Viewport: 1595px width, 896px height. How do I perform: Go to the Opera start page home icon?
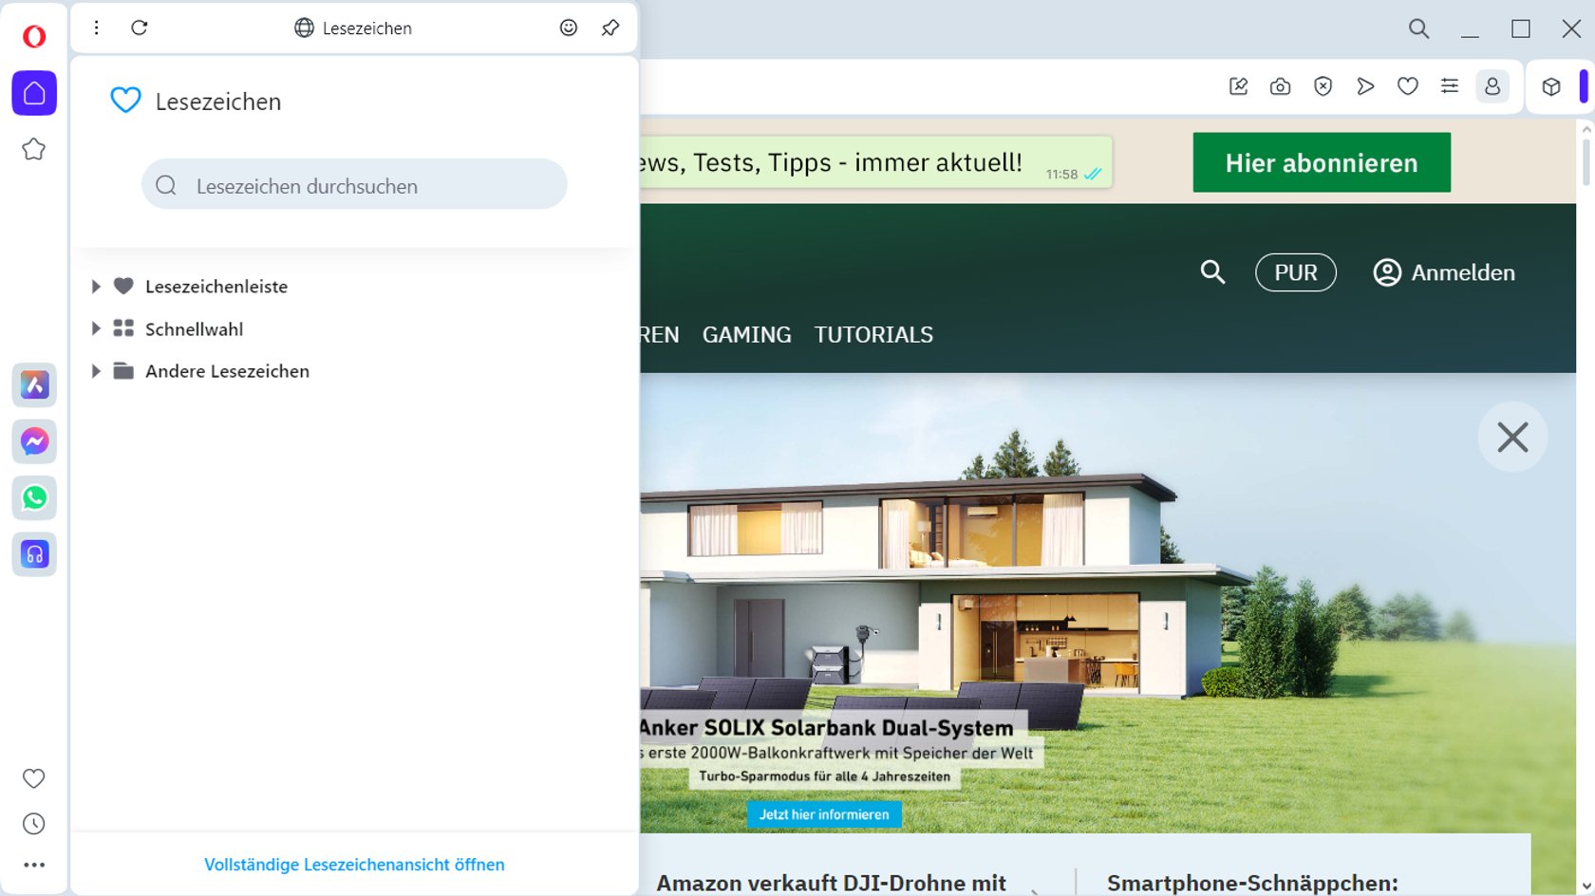tap(34, 93)
